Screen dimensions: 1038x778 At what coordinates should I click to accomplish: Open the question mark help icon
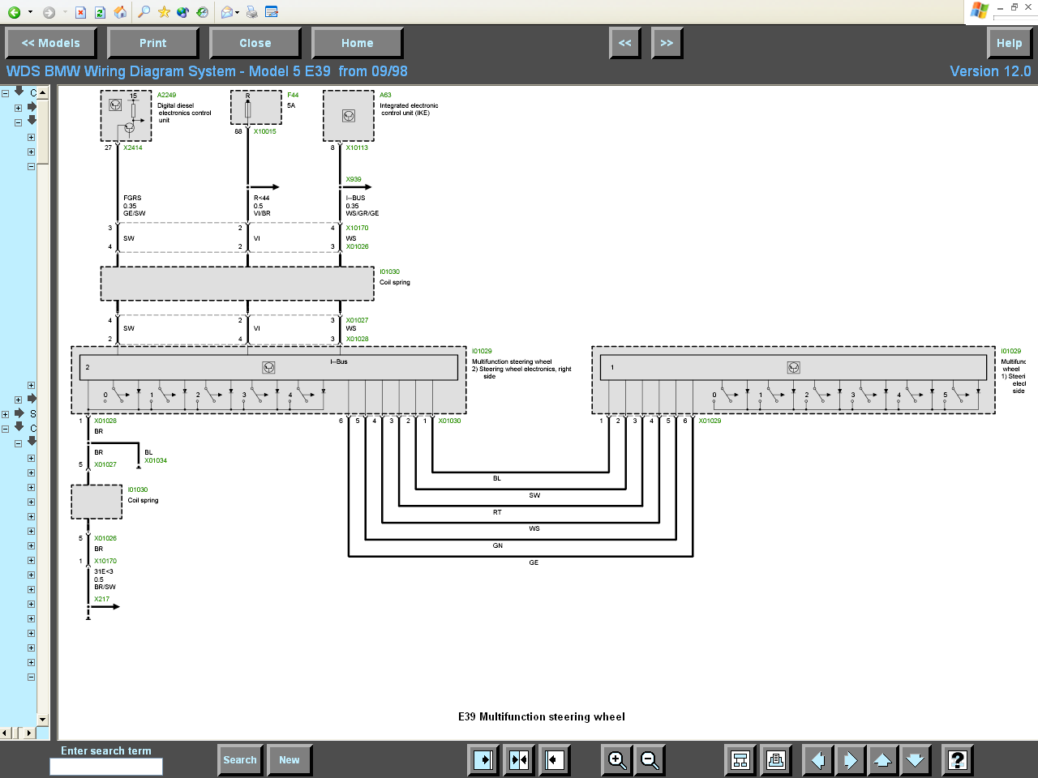[958, 760]
